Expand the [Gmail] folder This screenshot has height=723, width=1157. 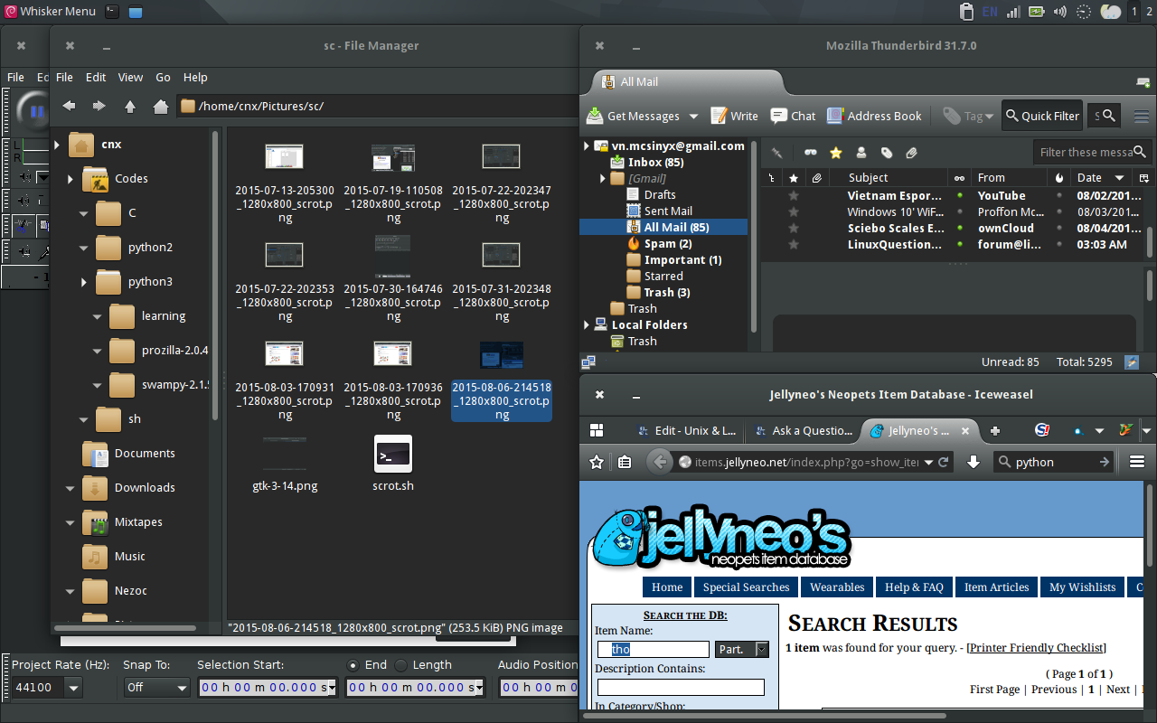(x=603, y=178)
